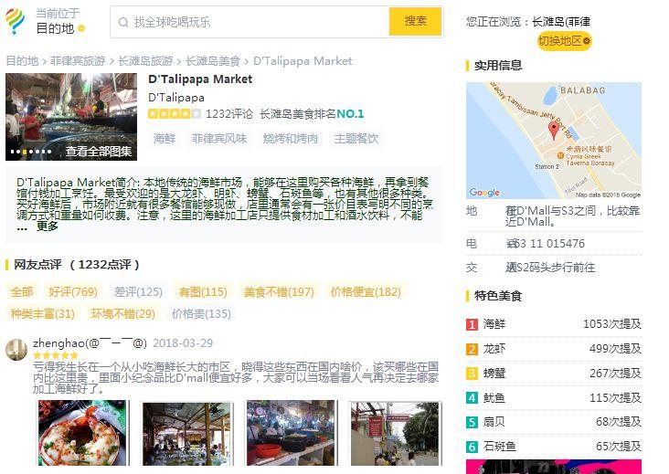Open the 长滩岛旅游 breadcrumb link
The image size is (669, 474).
click(145, 61)
